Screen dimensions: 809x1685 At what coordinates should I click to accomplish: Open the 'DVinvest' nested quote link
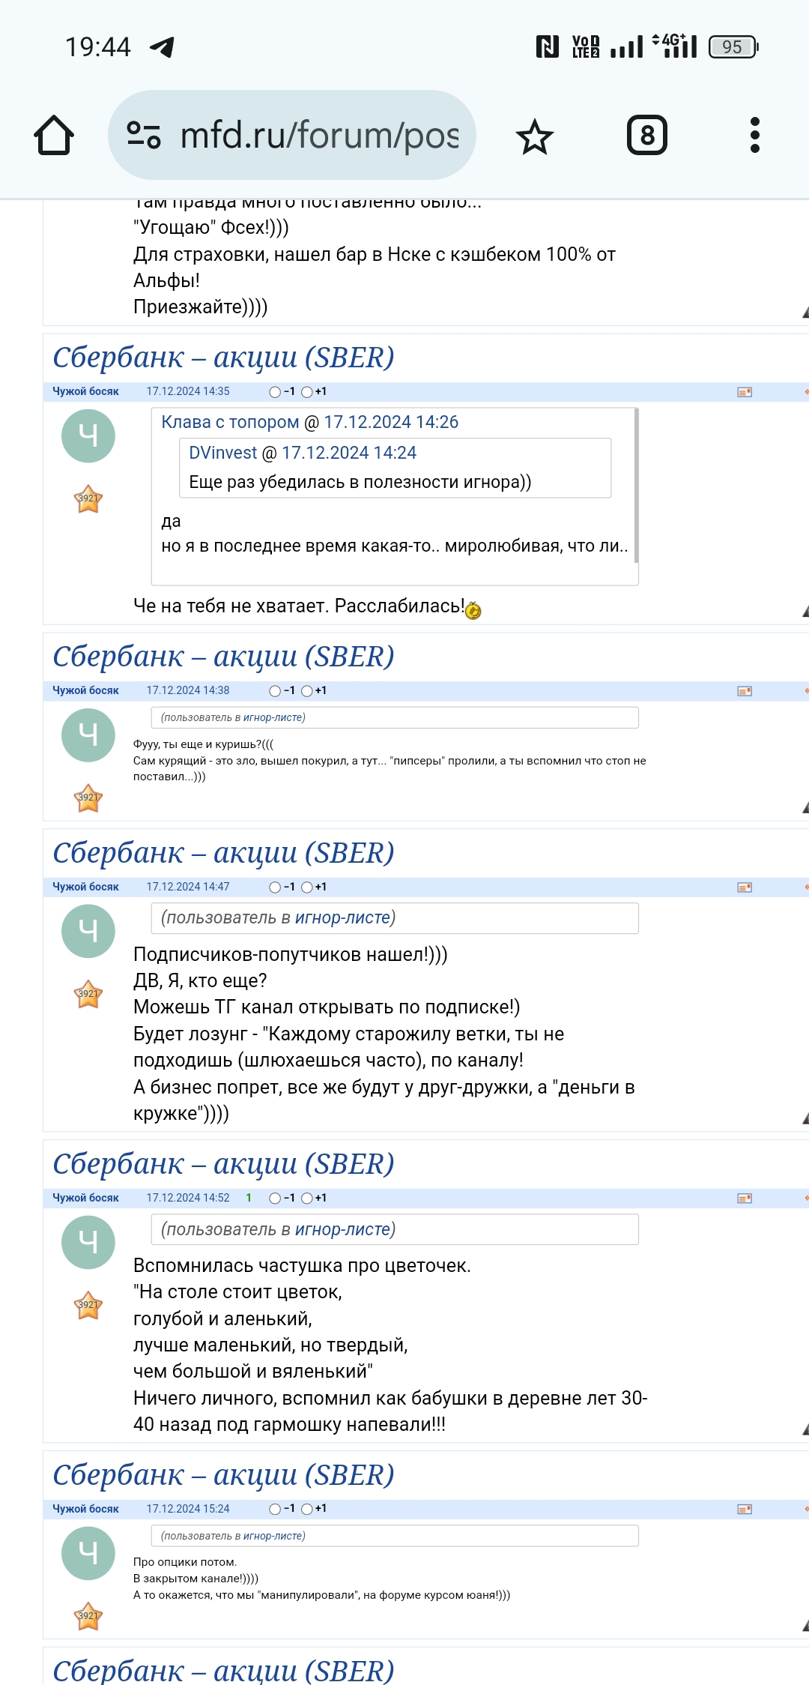(x=222, y=453)
